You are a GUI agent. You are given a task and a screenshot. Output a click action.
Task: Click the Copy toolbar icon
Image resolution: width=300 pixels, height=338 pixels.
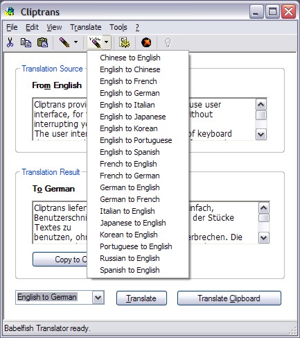tap(26, 42)
